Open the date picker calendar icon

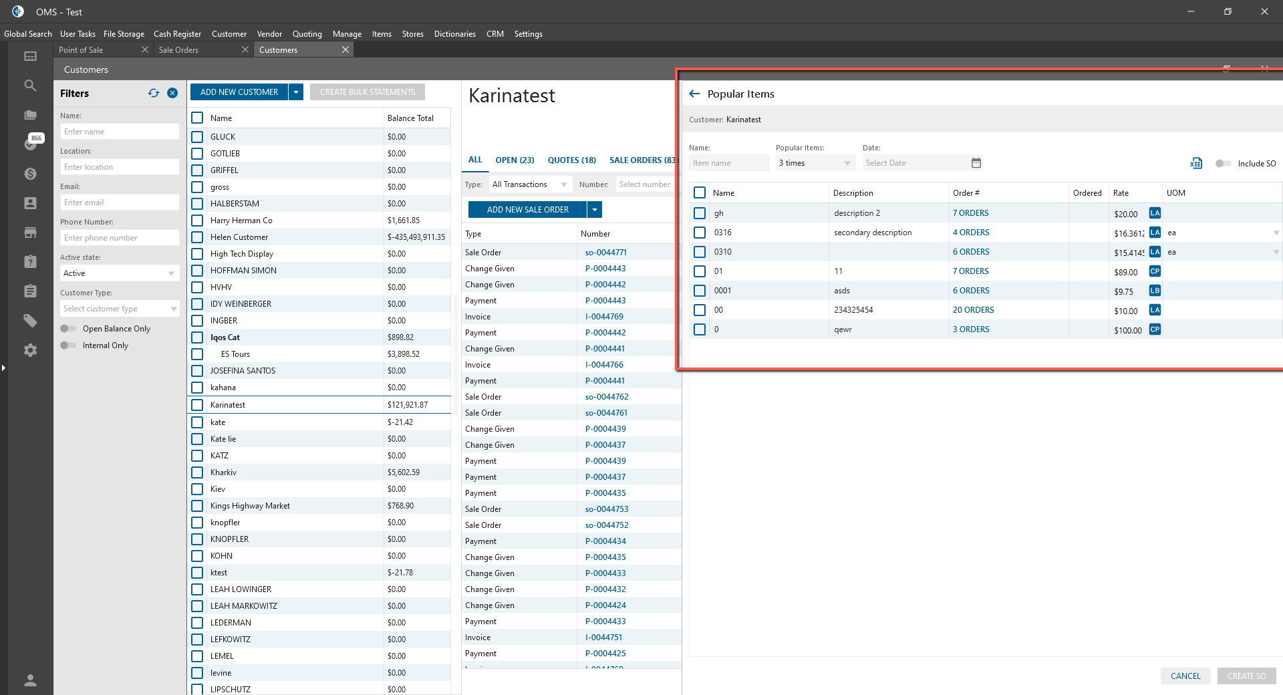pyautogui.click(x=976, y=163)
